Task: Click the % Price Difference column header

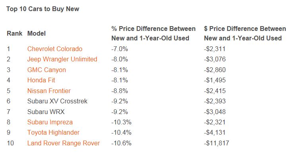Action: tap(153, 34)
